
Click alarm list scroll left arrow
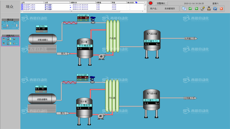pos(22,11)
